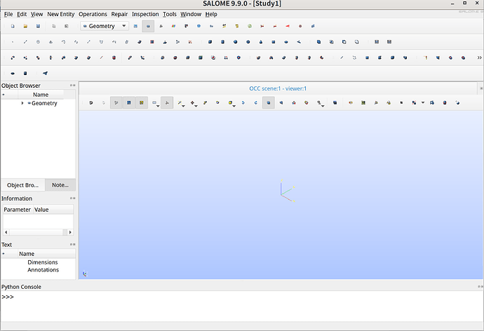Create a Box primitive
This screenshot has width=484, height=331.
click(x=210, y=42)
